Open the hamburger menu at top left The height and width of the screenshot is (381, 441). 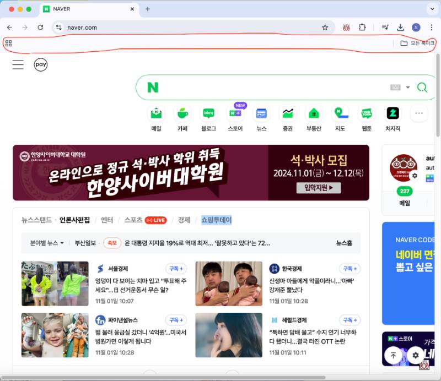pos(18,64)
